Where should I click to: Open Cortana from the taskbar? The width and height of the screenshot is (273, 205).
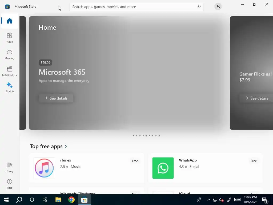32,200
